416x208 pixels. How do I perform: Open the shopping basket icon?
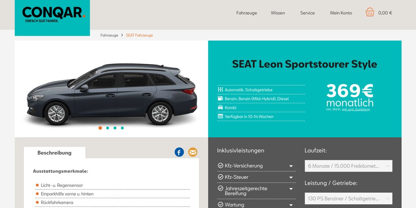370,12
